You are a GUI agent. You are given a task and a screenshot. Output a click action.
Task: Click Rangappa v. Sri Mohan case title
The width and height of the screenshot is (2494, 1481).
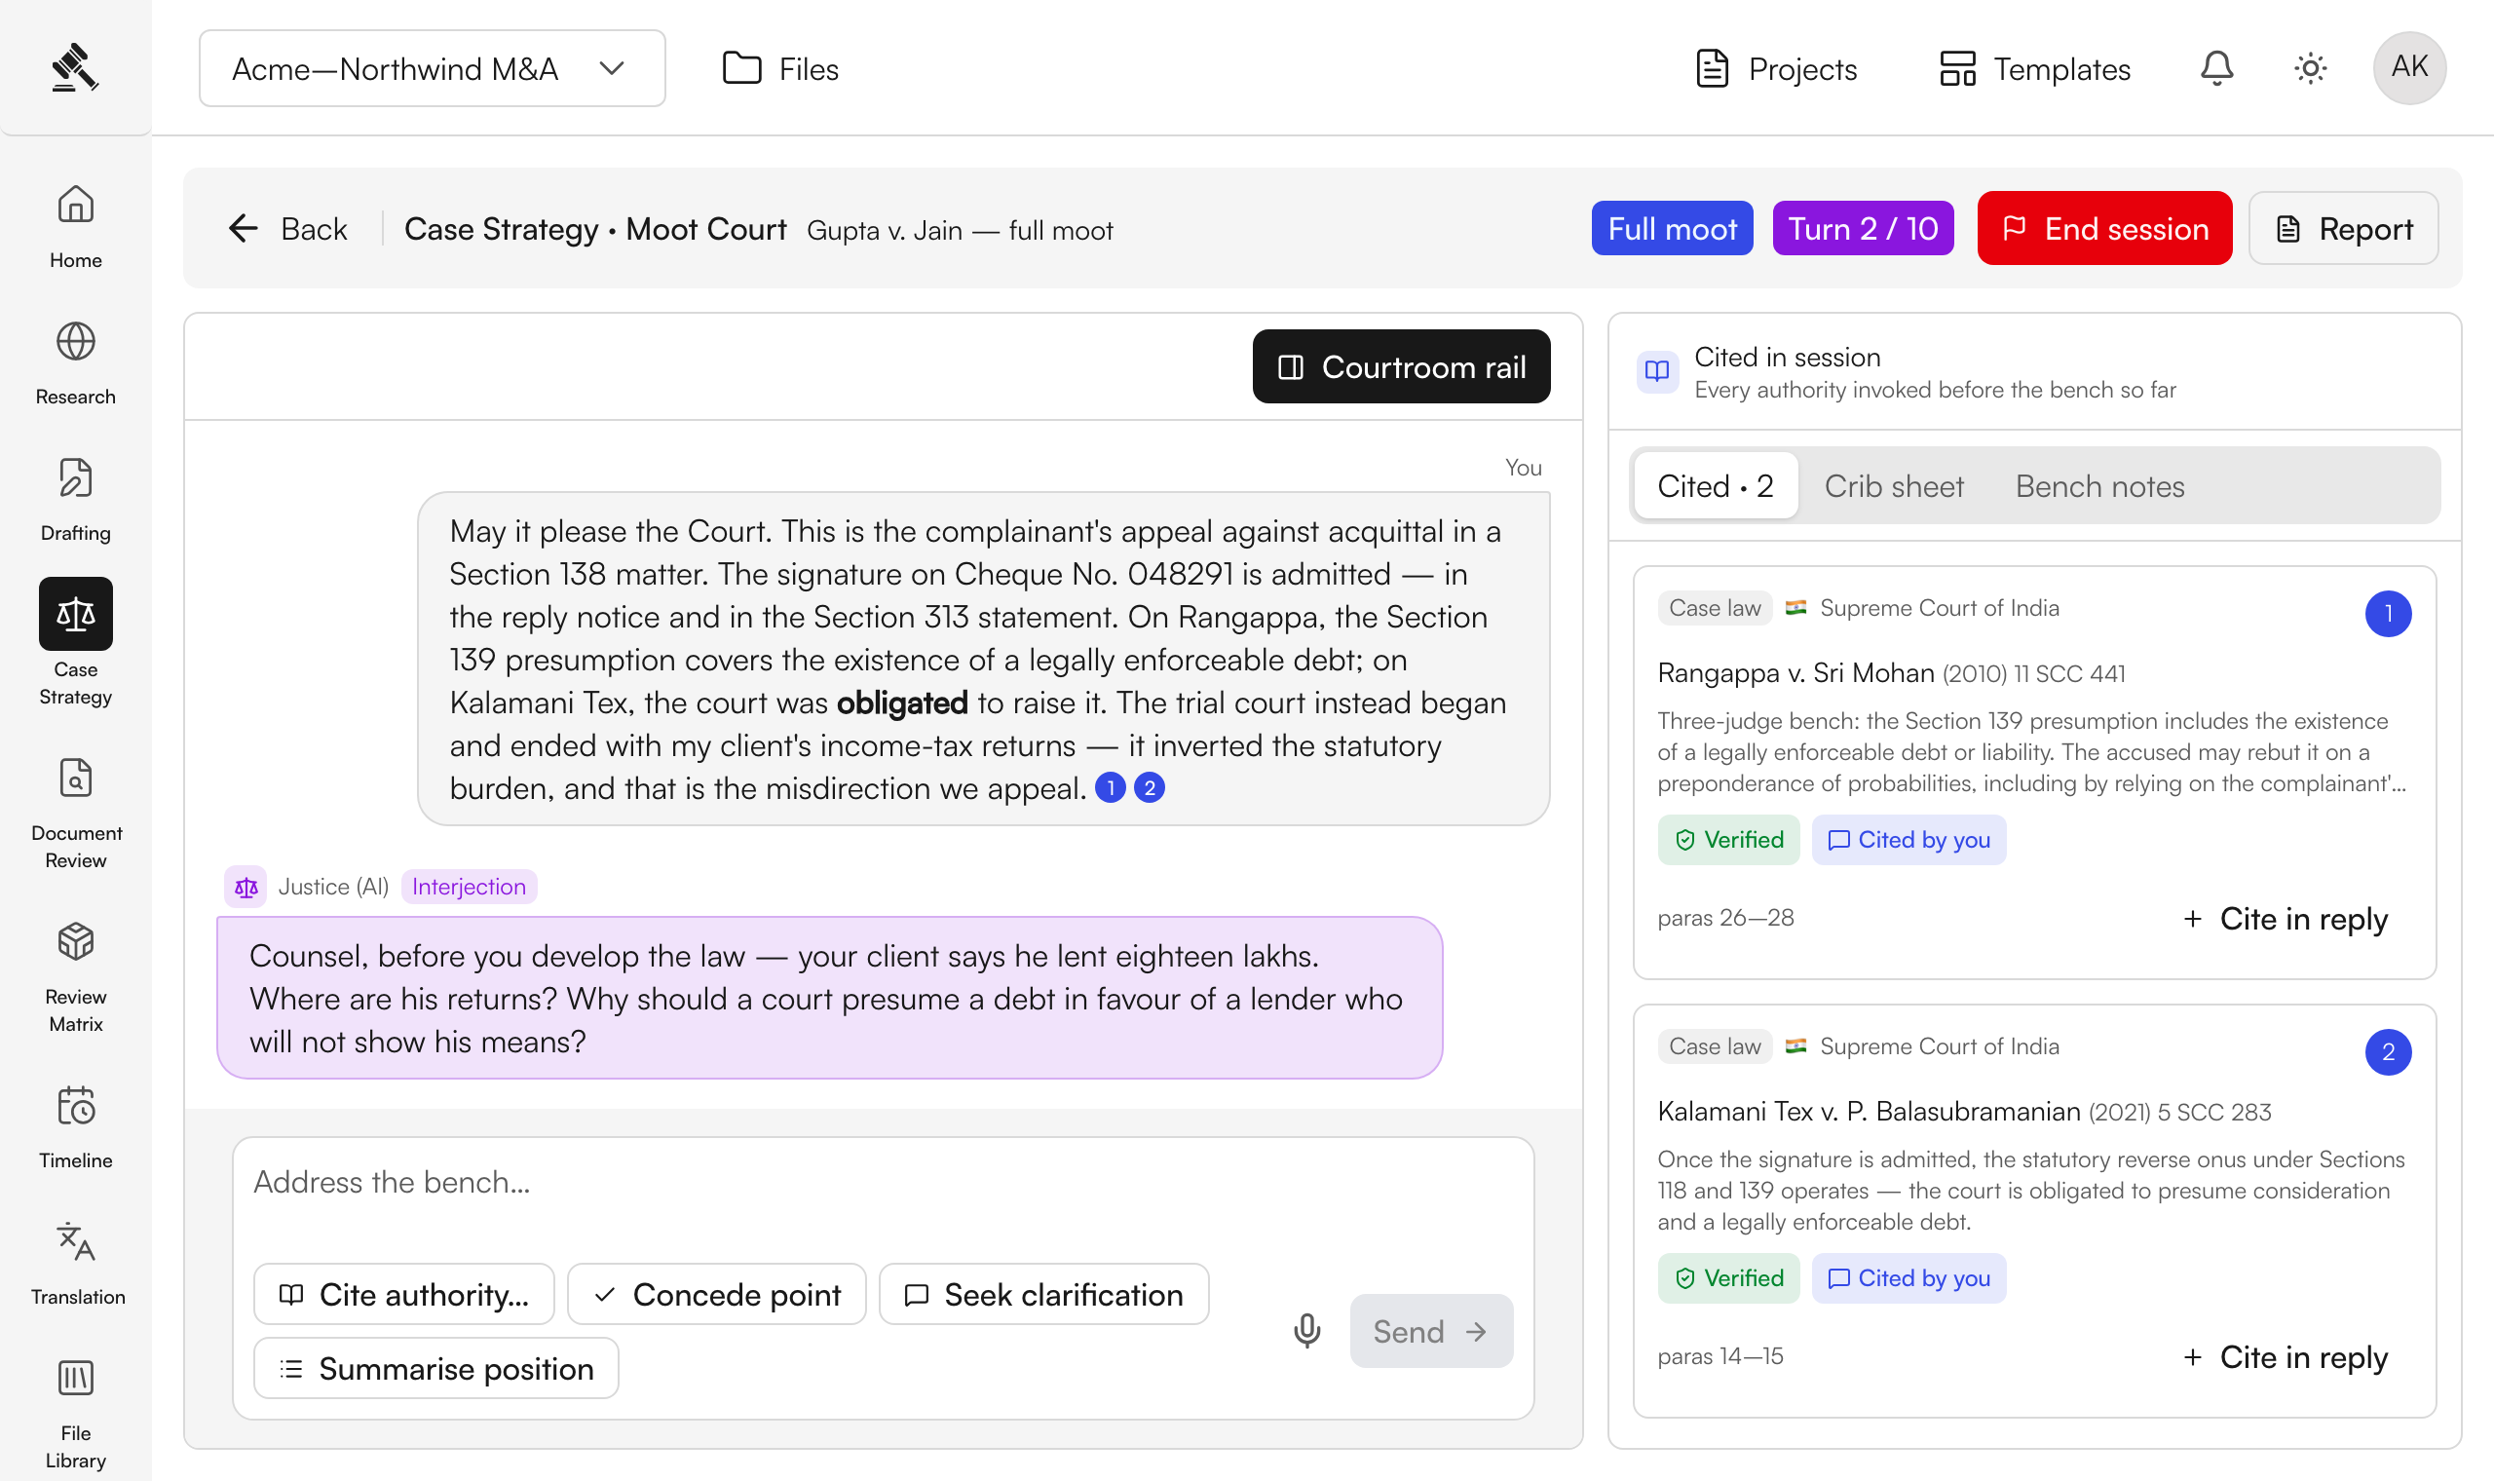(x=1795, y=672)
